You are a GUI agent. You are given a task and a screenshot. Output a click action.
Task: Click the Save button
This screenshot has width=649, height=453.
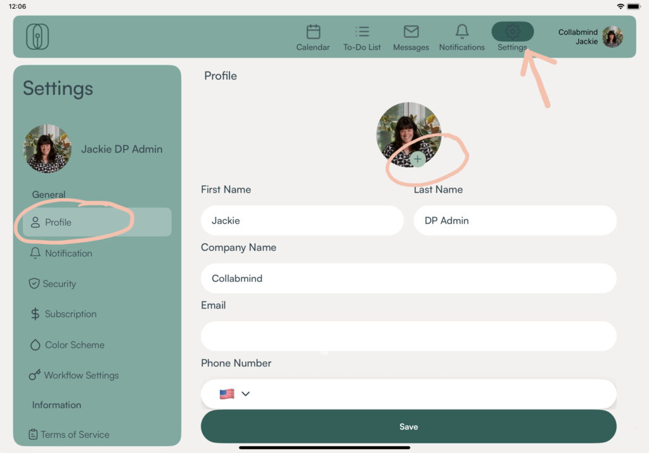409,426
